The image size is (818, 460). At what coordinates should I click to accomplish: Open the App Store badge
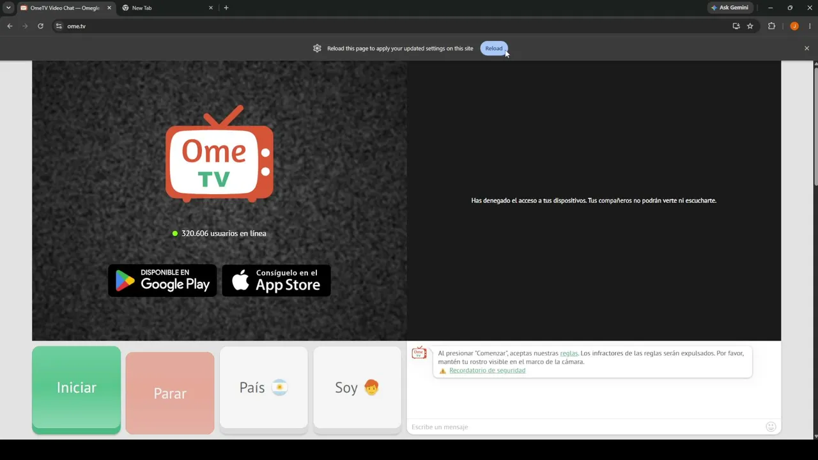[276, 280]
